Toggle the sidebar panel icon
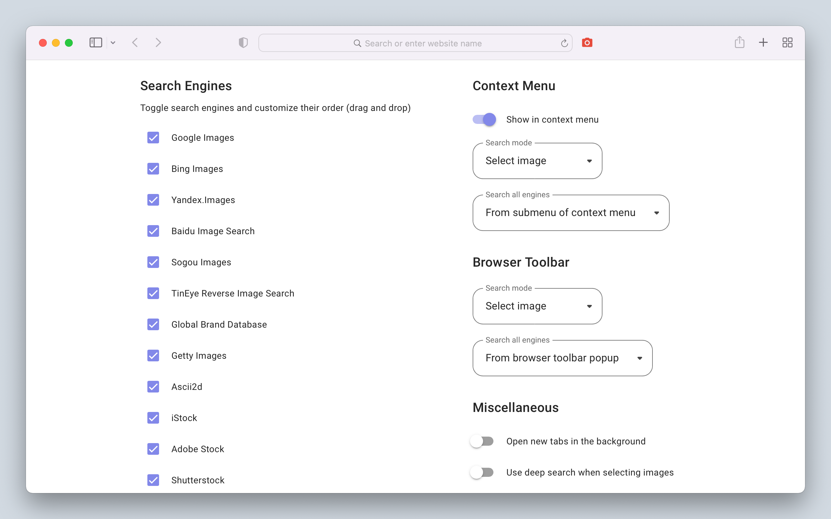This screenshot has height=519, width=831. tap(95, 42)
